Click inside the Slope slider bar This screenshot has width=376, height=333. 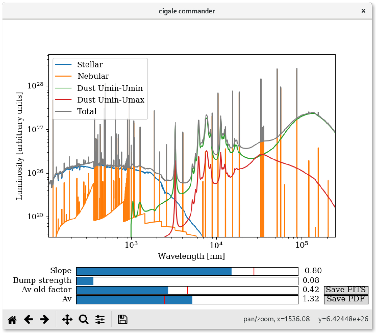pos(187,271)
